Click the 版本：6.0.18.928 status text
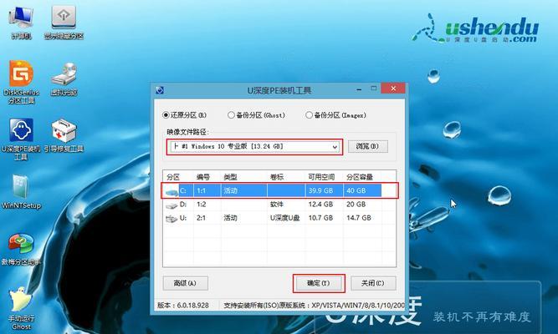 click(183, 306)
